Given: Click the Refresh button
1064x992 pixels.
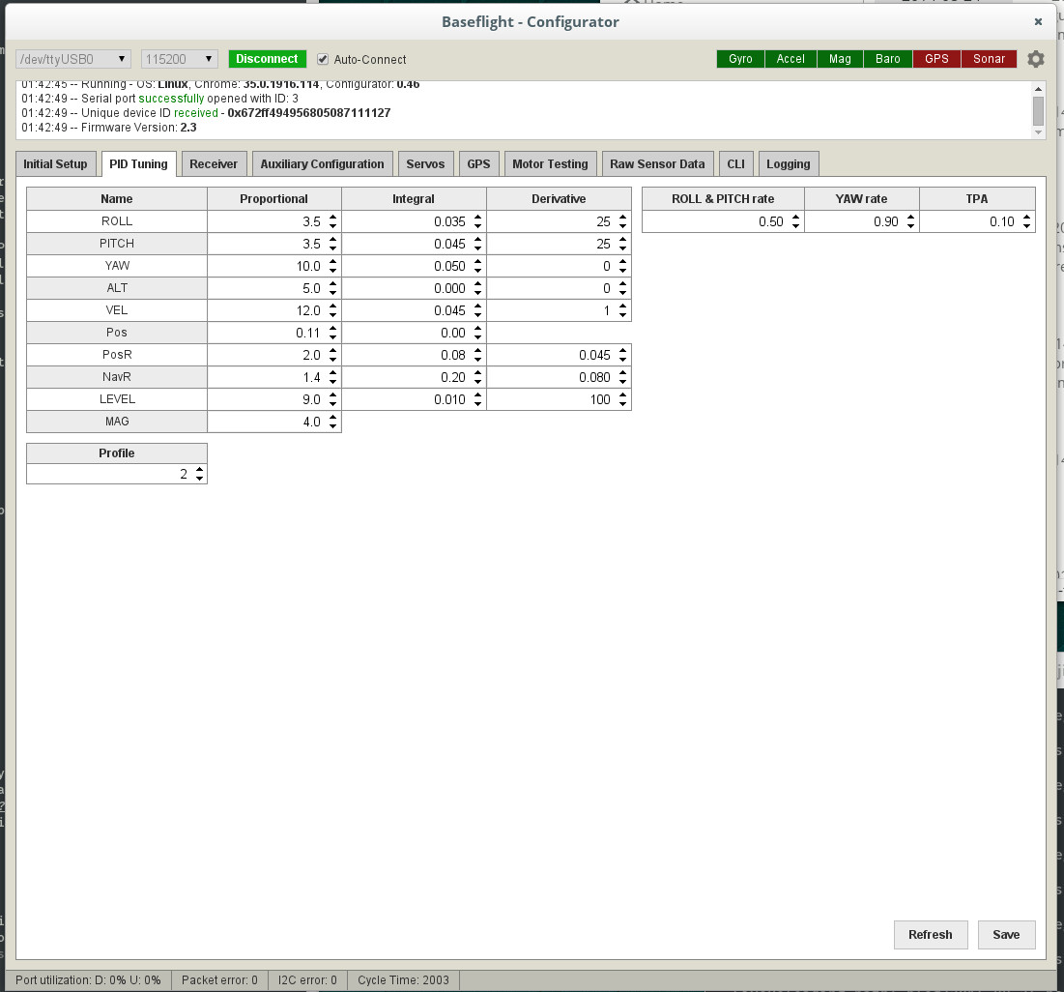Looking at the screenshot, I should (x=931, y=935).
